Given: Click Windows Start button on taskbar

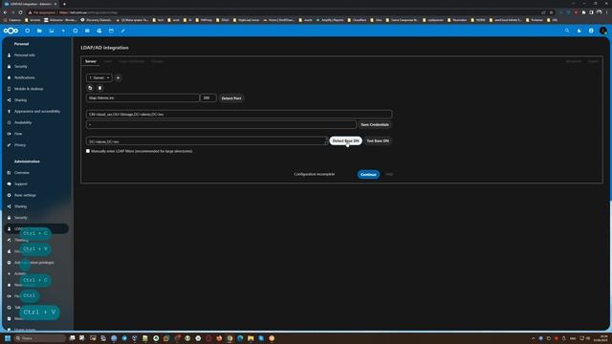Looking at the screenshot, I should [8, 338].
